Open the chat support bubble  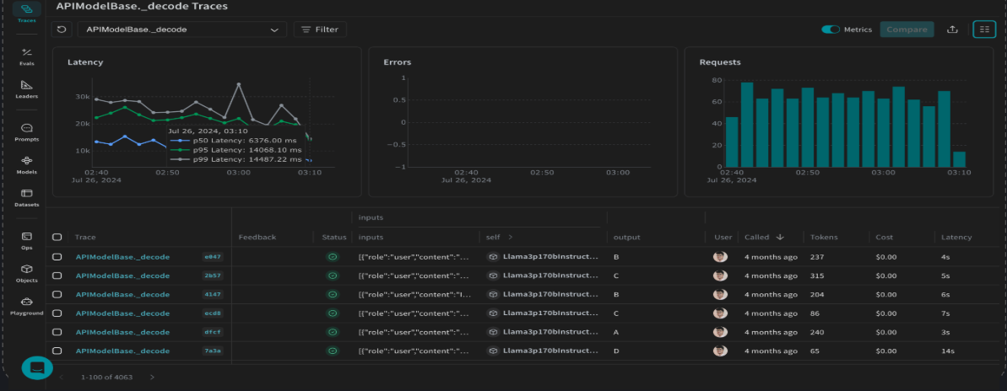coord(37,368)
